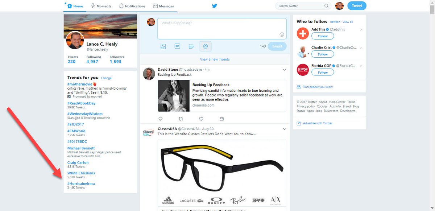Viewport: 435px width, 211px height.
Task: Click the glasses product image
Action: (x=222, y=173)
